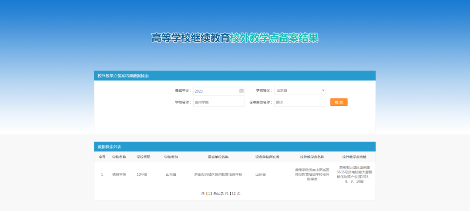
Task: Select the 校外教学点名称 cell starting 德州学院济南市历城区
Action: pyautogui.click(x=312, y=174)
